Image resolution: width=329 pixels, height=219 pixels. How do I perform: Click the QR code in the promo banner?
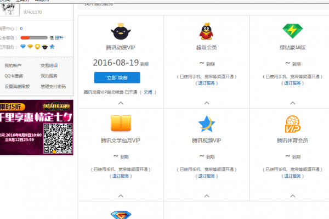pyautogui.click(x=58, y=138)
